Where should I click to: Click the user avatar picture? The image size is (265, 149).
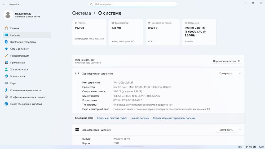[8, 15]
